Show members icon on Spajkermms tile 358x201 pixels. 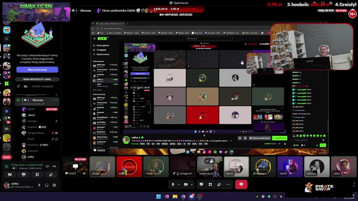(212, 161)
